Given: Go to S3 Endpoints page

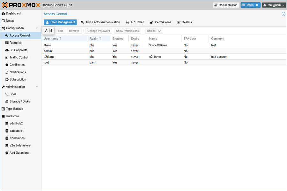Looking at the screenshot, I should [18, 50].
